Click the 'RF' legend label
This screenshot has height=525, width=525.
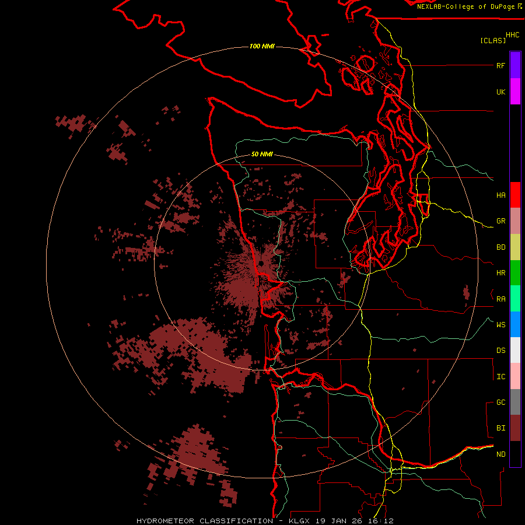point(501,65)
